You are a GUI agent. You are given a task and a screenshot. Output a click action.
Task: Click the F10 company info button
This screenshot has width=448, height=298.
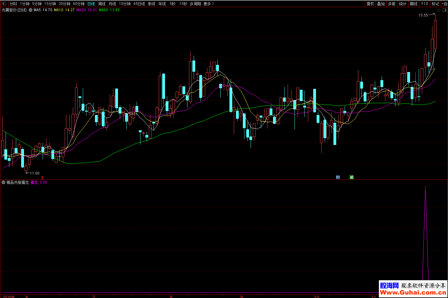(425, 4)
